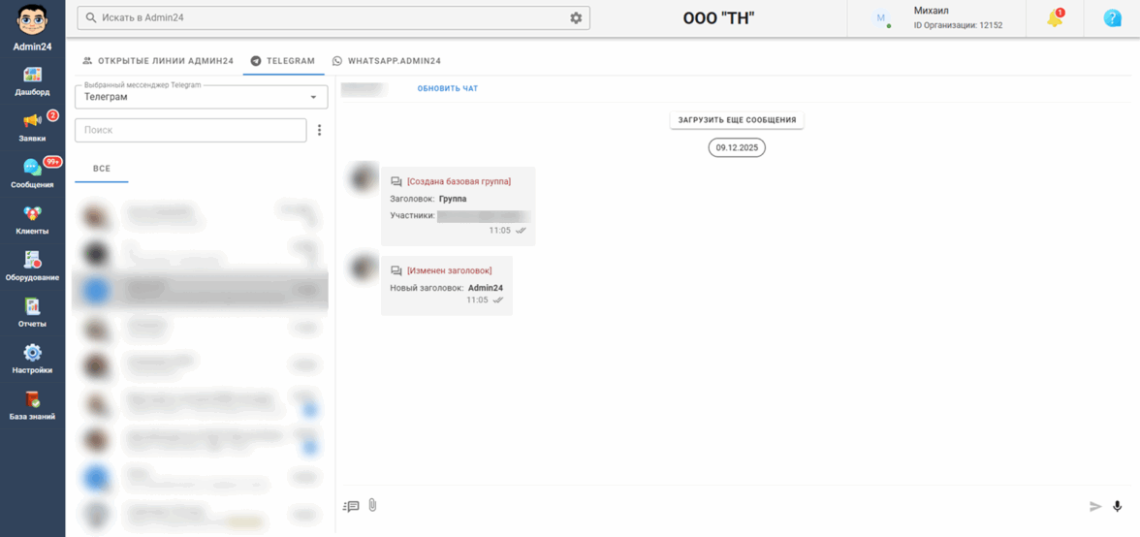Expand the Телеграм messenger dropdown
This screenshot has height=537, width=1140.
click(x=202, y=97)
